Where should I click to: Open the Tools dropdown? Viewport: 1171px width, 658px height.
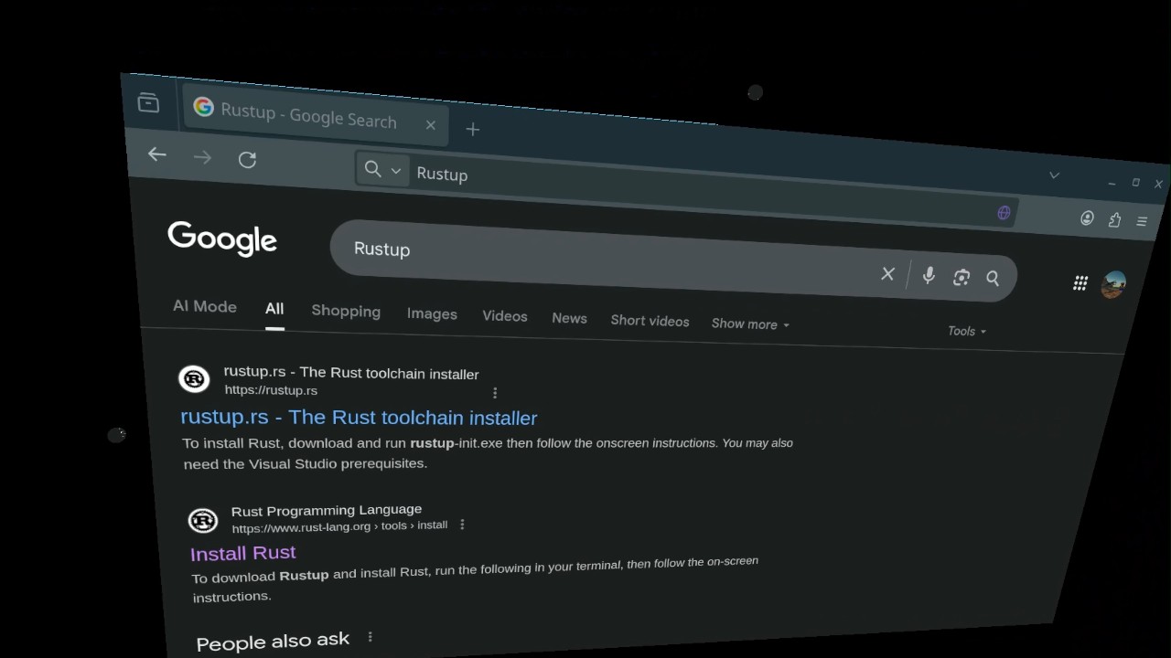point(967,331)
